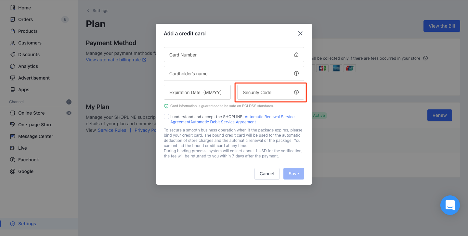Click the plus icon next to Channel
Screen dimensions: 468x236
coord(69,102)
